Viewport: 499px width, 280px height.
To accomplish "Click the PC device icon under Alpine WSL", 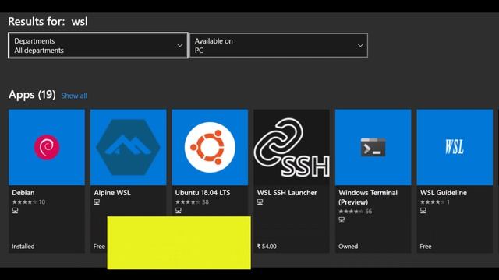I will (97, 202).
